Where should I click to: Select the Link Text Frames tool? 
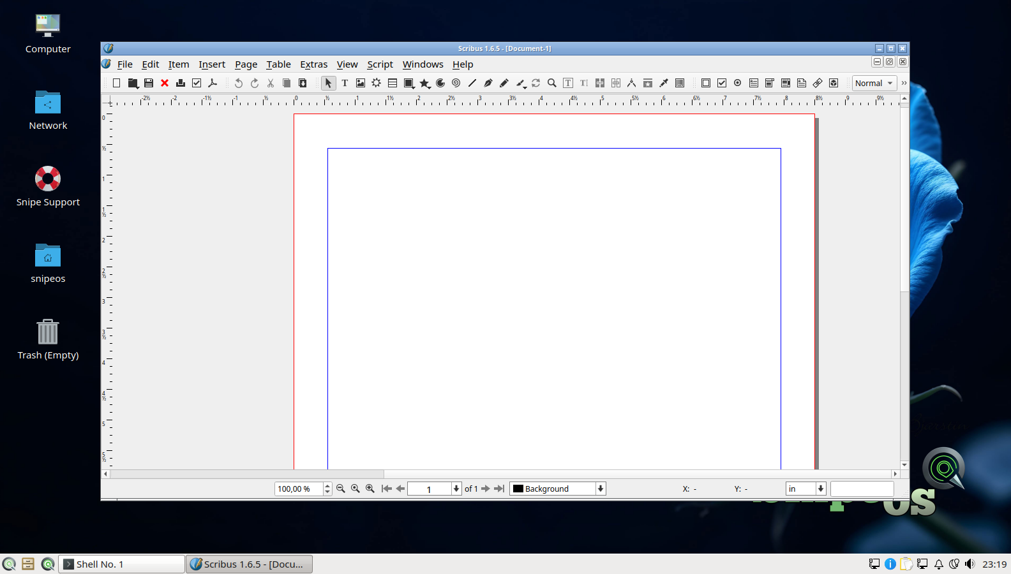coord(600,83)
